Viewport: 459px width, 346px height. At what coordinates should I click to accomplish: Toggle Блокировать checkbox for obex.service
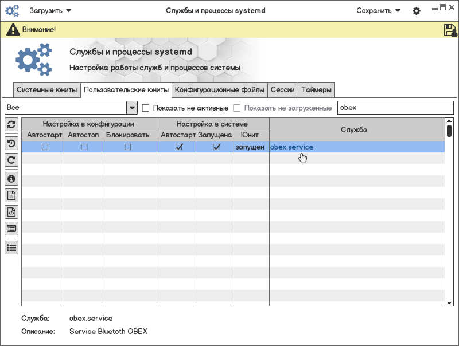(128, 147)
